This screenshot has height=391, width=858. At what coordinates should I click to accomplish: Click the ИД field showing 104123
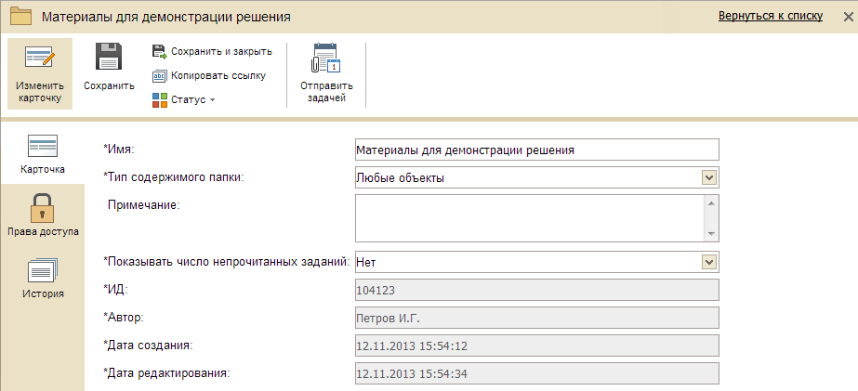(536, 290)
